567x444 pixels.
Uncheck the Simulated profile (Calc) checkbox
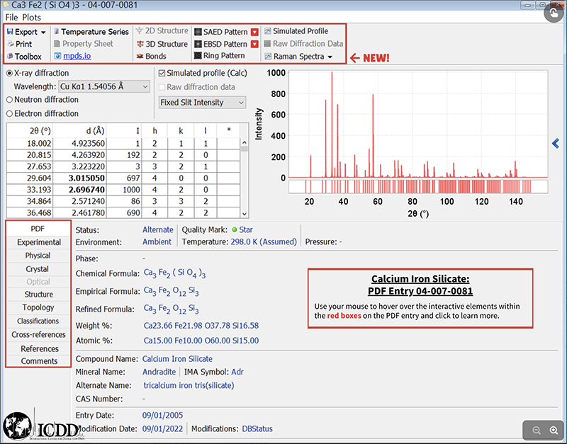(x=162, y=73)
